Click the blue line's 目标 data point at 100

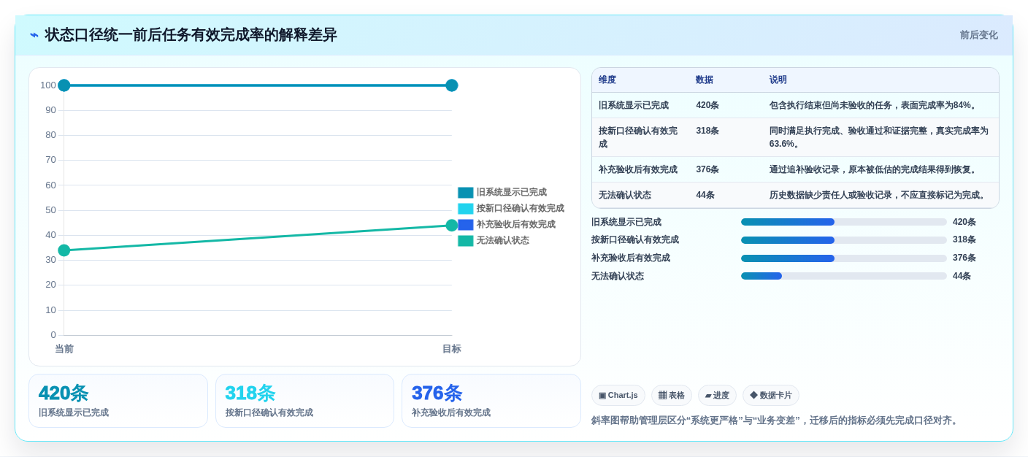tap(452, 85)
